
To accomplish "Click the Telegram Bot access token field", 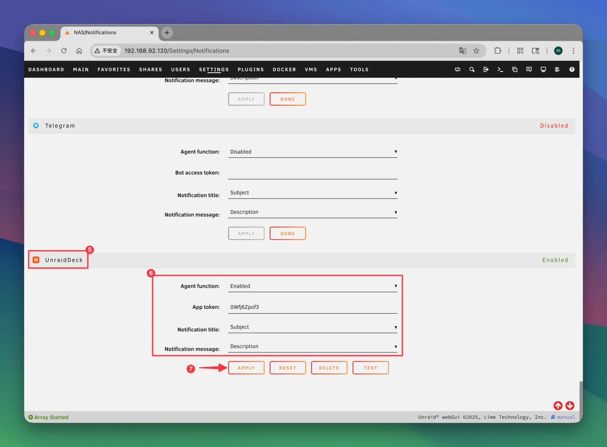I will point(313,173).
